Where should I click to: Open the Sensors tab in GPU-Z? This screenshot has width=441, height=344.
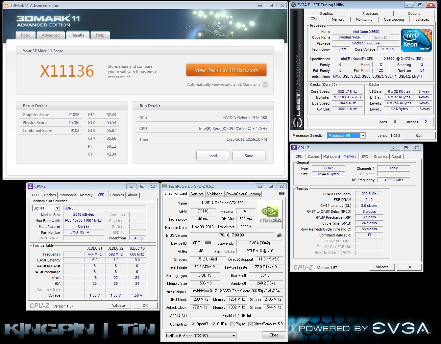click(x=197, y=194)
